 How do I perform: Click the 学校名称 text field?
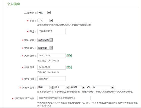pyautogui.click(x=51, y=79)
